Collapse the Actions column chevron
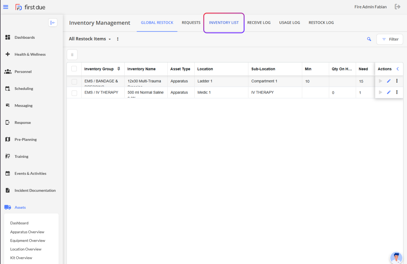 coord(398,69)
